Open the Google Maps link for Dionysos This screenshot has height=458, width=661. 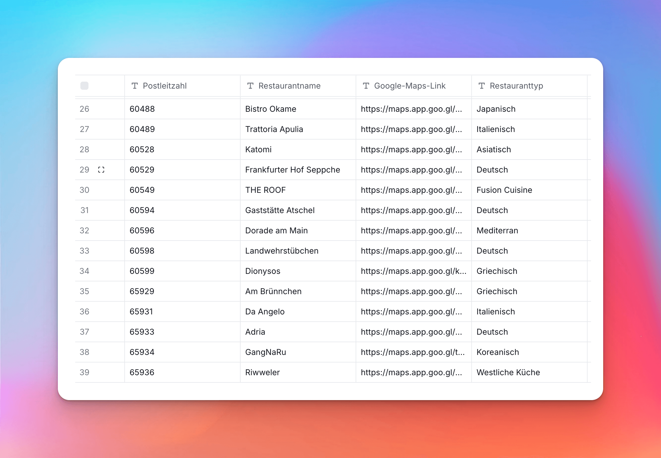(x=413, y=271)
